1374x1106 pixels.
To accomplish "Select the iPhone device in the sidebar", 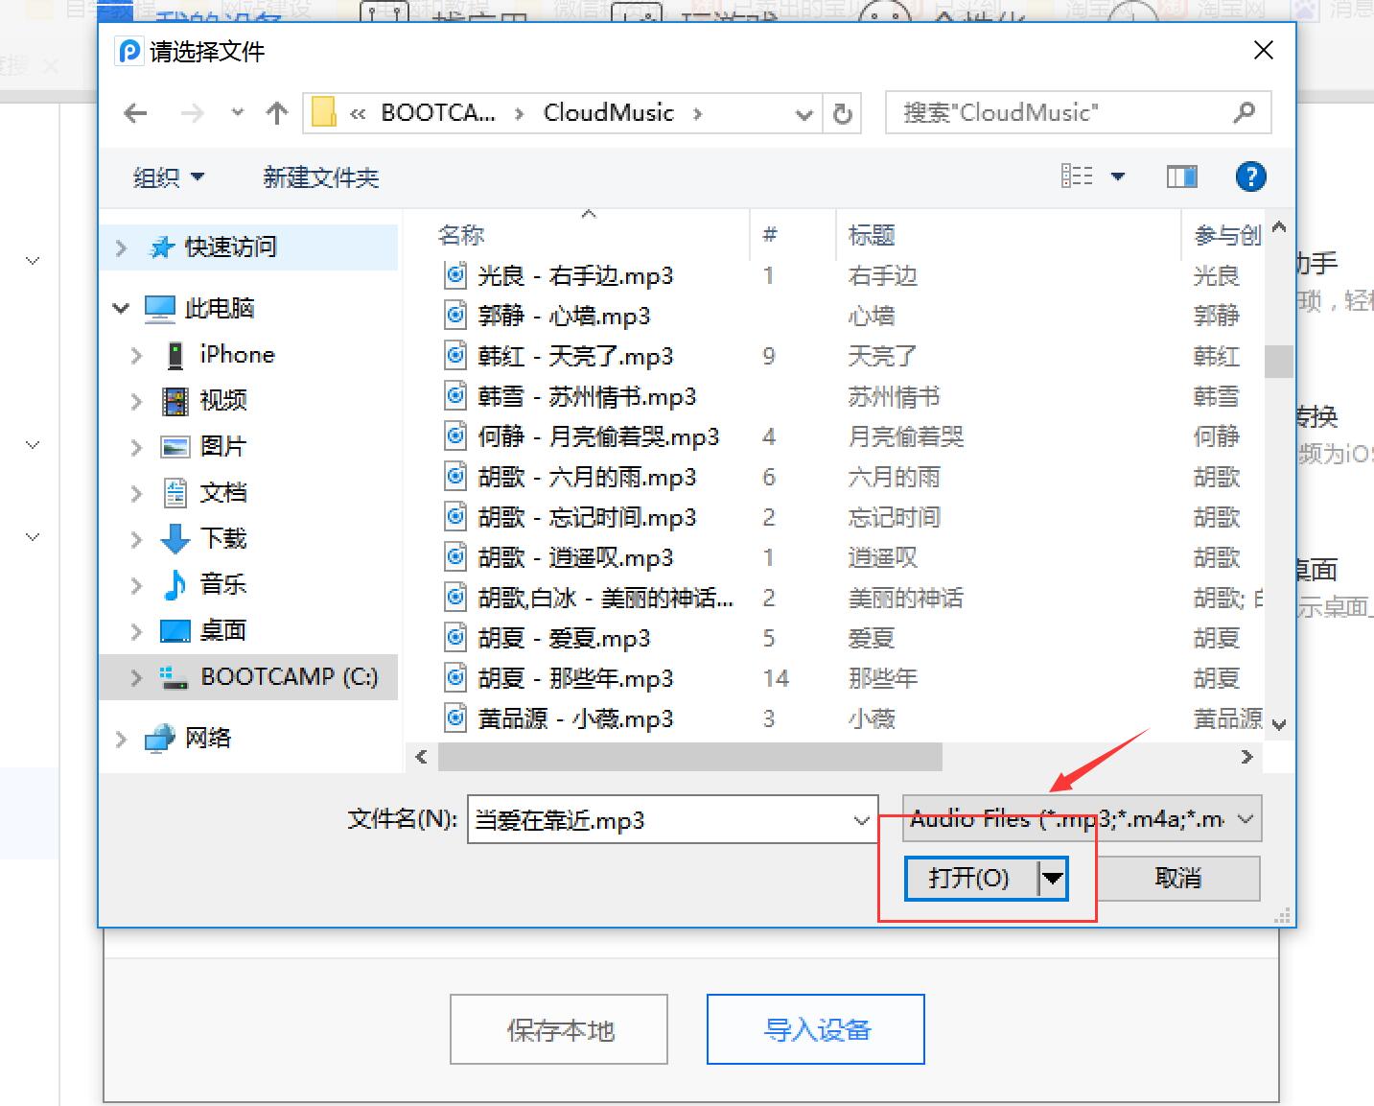I will (235, 354).
